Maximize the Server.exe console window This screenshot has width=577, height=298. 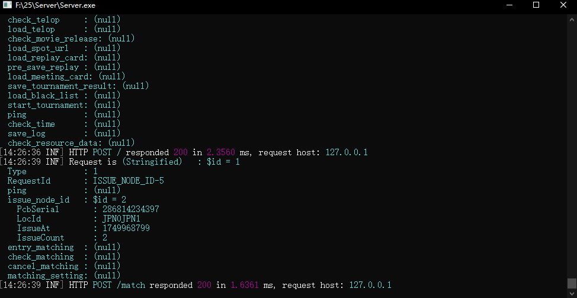pos(536,5)
